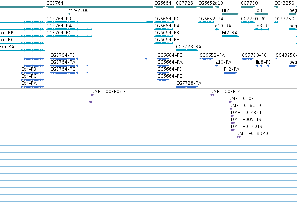
Task: Select the CG7728 gene feature
Action: click(x=187, y=7)
